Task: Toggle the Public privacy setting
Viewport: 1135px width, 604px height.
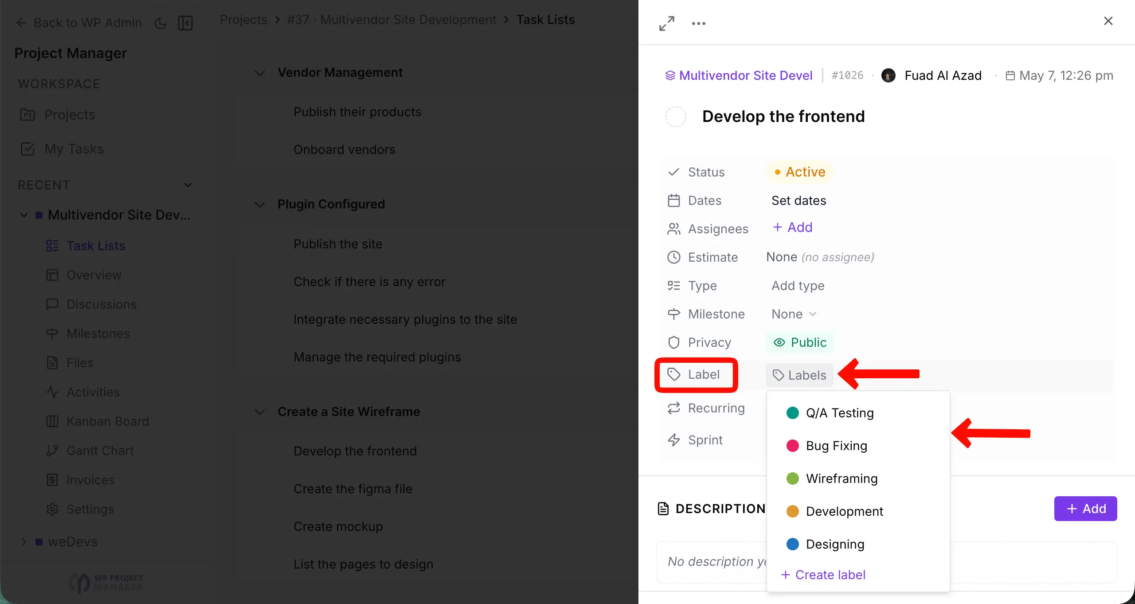Action: pos(800,343)
